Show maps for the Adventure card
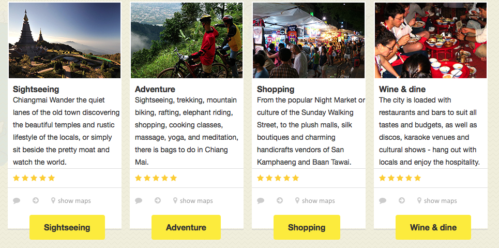Image resolution: width=499 pixels, height=248 pixels. coord(193,201)
